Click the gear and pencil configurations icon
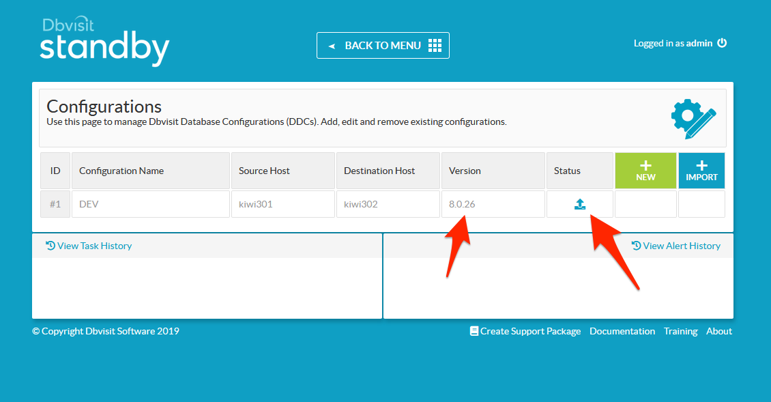Screen dimensions: 771x402 (693, 119)
